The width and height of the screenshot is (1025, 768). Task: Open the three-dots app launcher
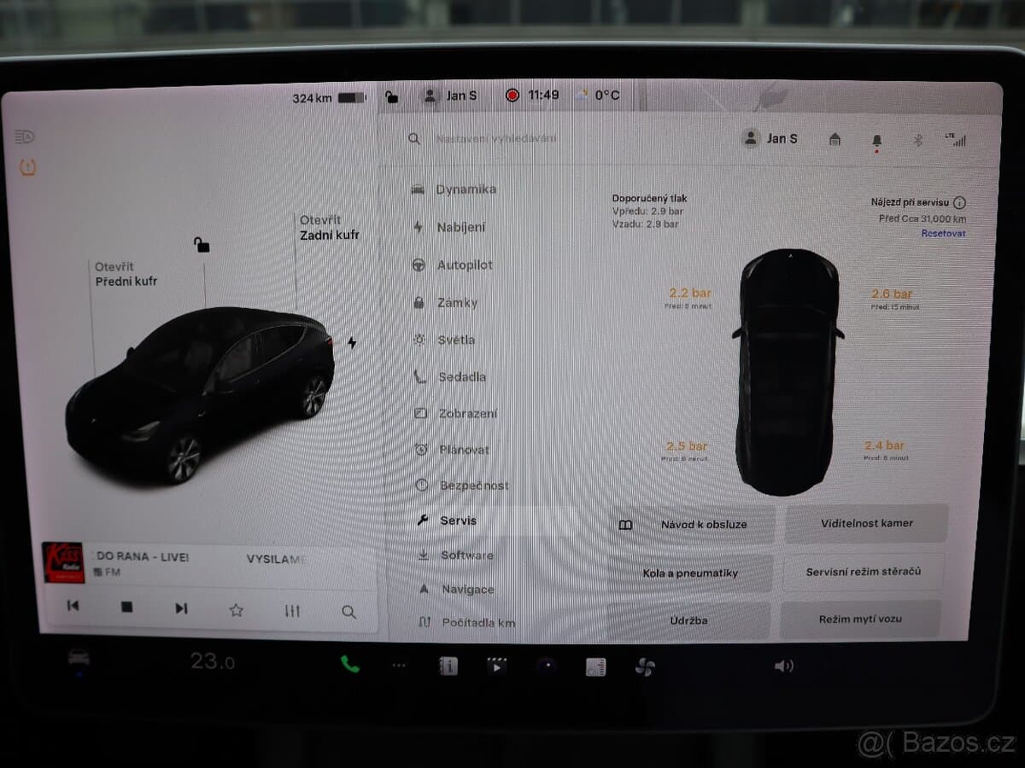pos(399,665)
